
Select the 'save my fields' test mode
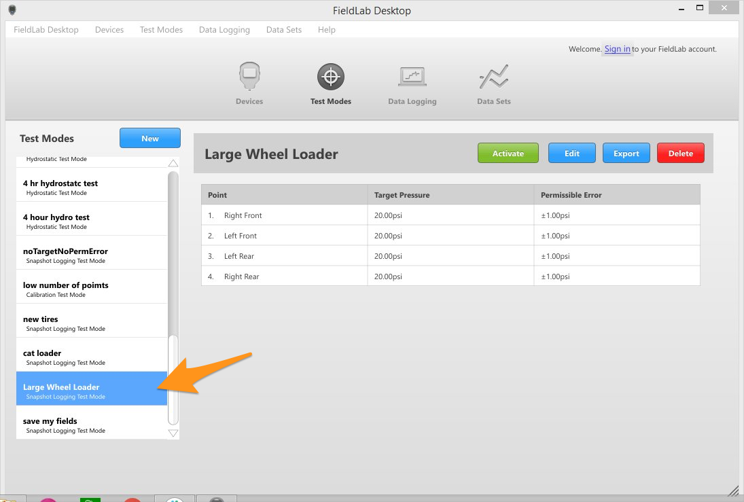pyautogui.click(x=92, y=423)
